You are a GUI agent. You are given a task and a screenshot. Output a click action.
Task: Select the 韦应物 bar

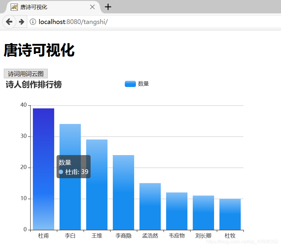pos(177,211)
